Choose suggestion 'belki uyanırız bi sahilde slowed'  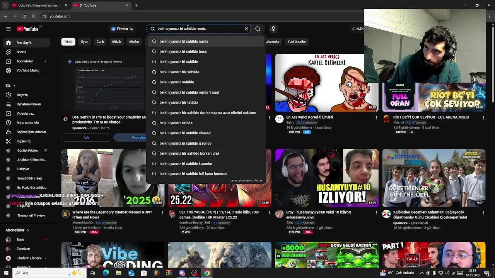click(206, 133)
